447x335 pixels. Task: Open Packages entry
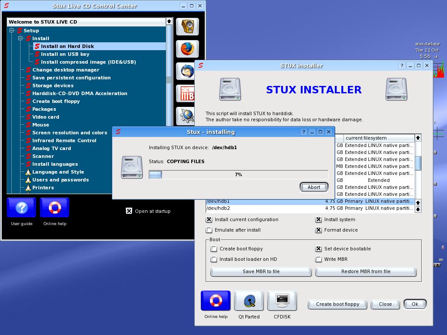[x=44, y=109]
